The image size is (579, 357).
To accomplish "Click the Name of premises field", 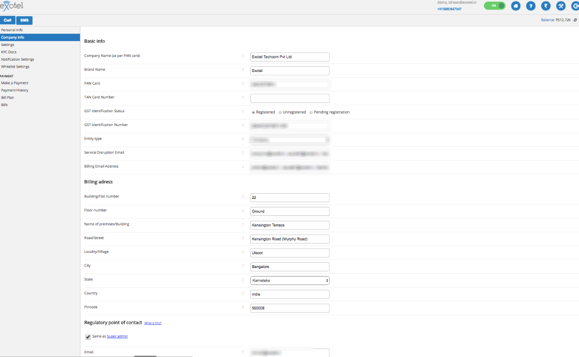I will 289,225.
